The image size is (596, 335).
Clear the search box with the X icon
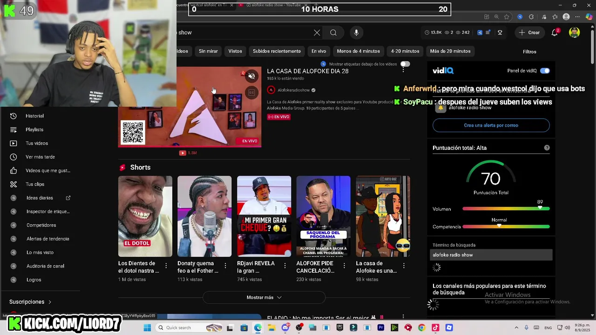[317, 33]
